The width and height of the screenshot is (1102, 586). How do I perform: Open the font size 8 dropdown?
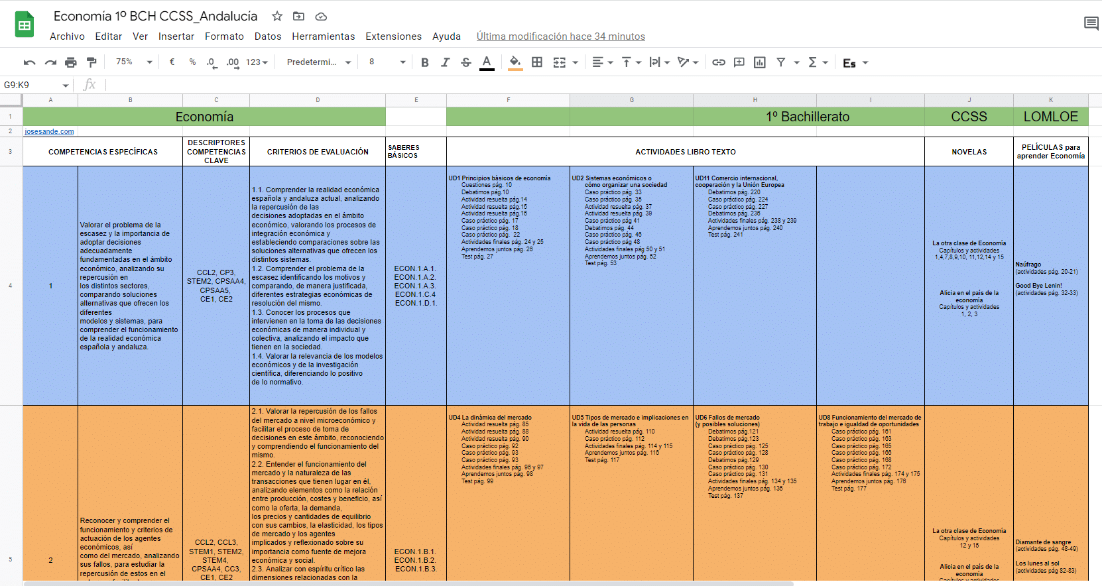[387, 62]
